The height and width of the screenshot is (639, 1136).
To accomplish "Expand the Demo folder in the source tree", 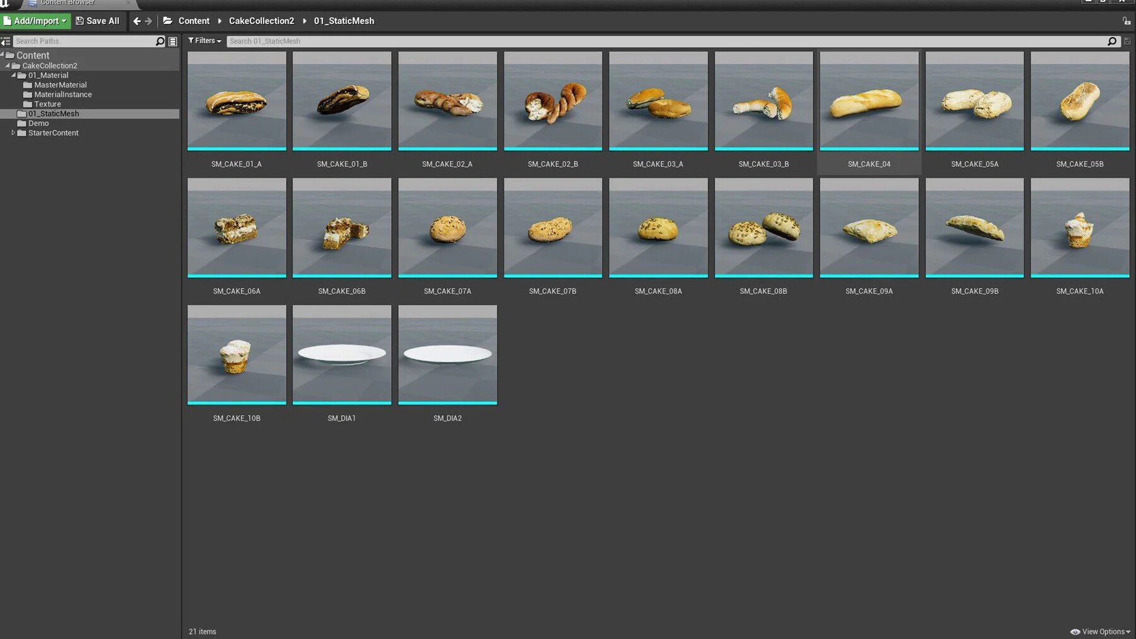I will [38, 123].
